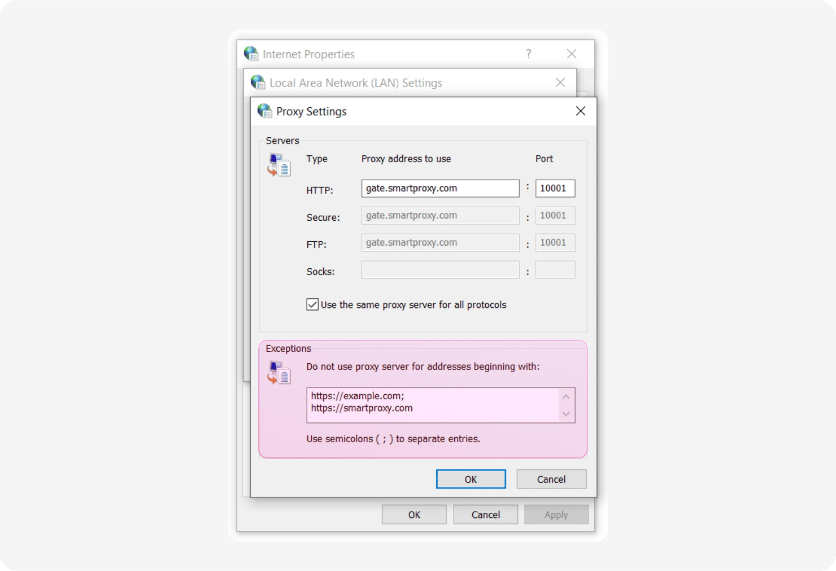The height and width of the screenshot is (571, 836).
Task: Click the LAN Settings globe icon
Action: (x=258, y=82)
